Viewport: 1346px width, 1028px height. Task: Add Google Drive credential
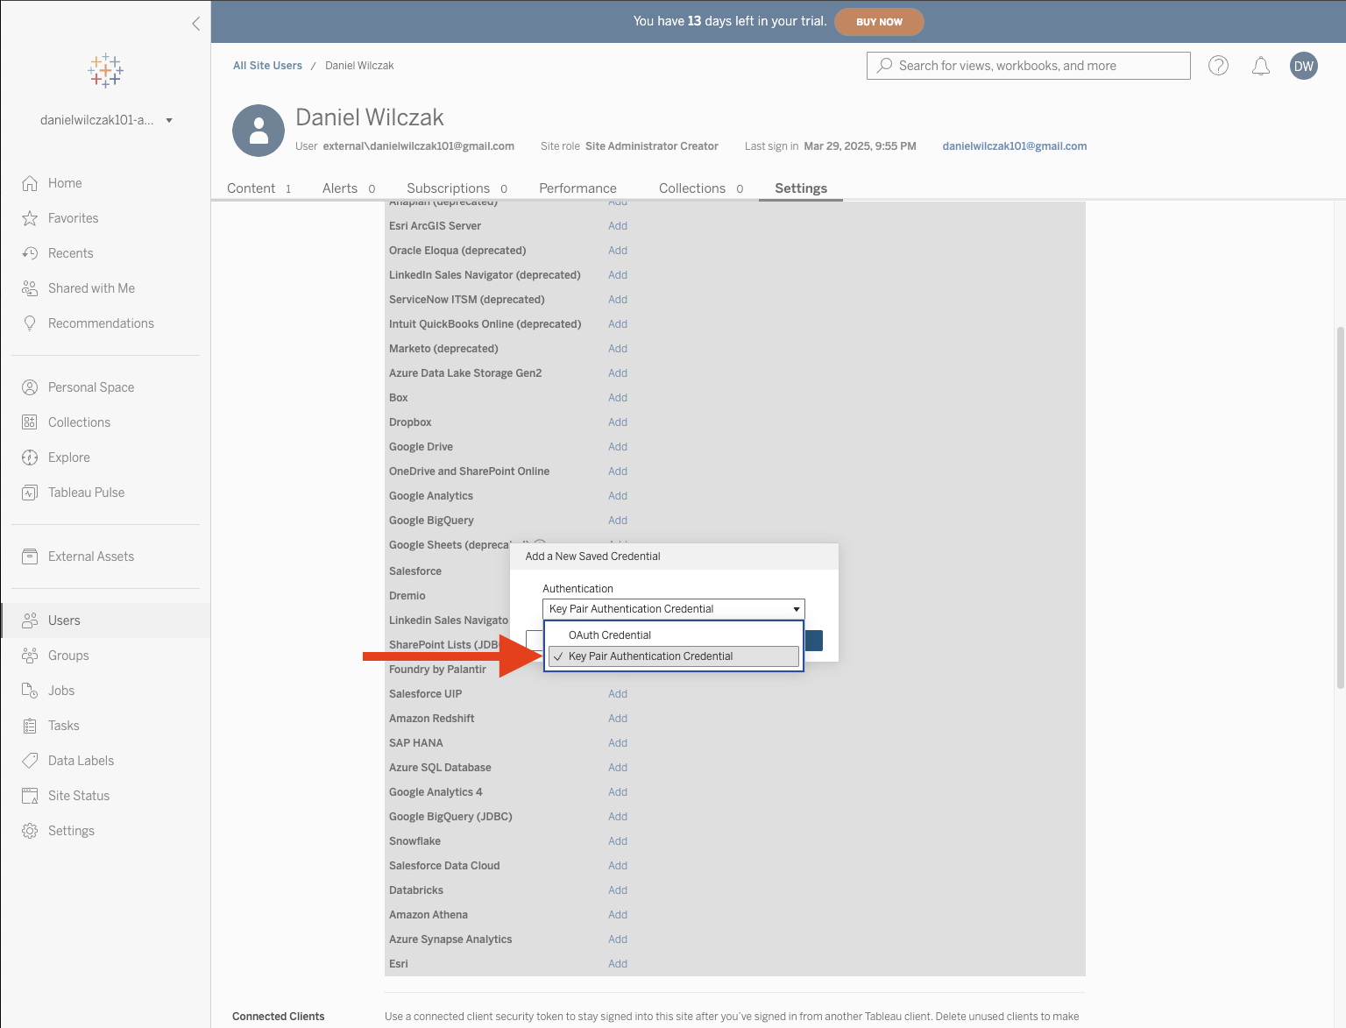coord(618,447)
